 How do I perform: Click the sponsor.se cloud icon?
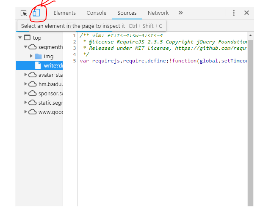click(33, 93)
